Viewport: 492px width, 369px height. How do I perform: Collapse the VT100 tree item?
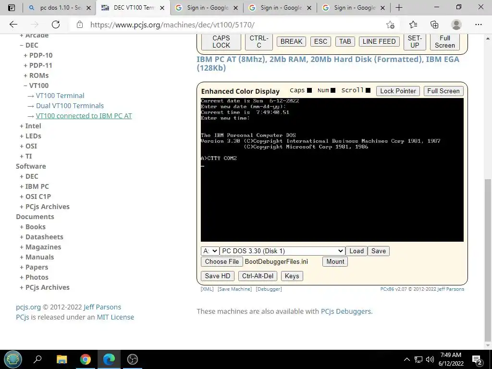tap(36, 86)
